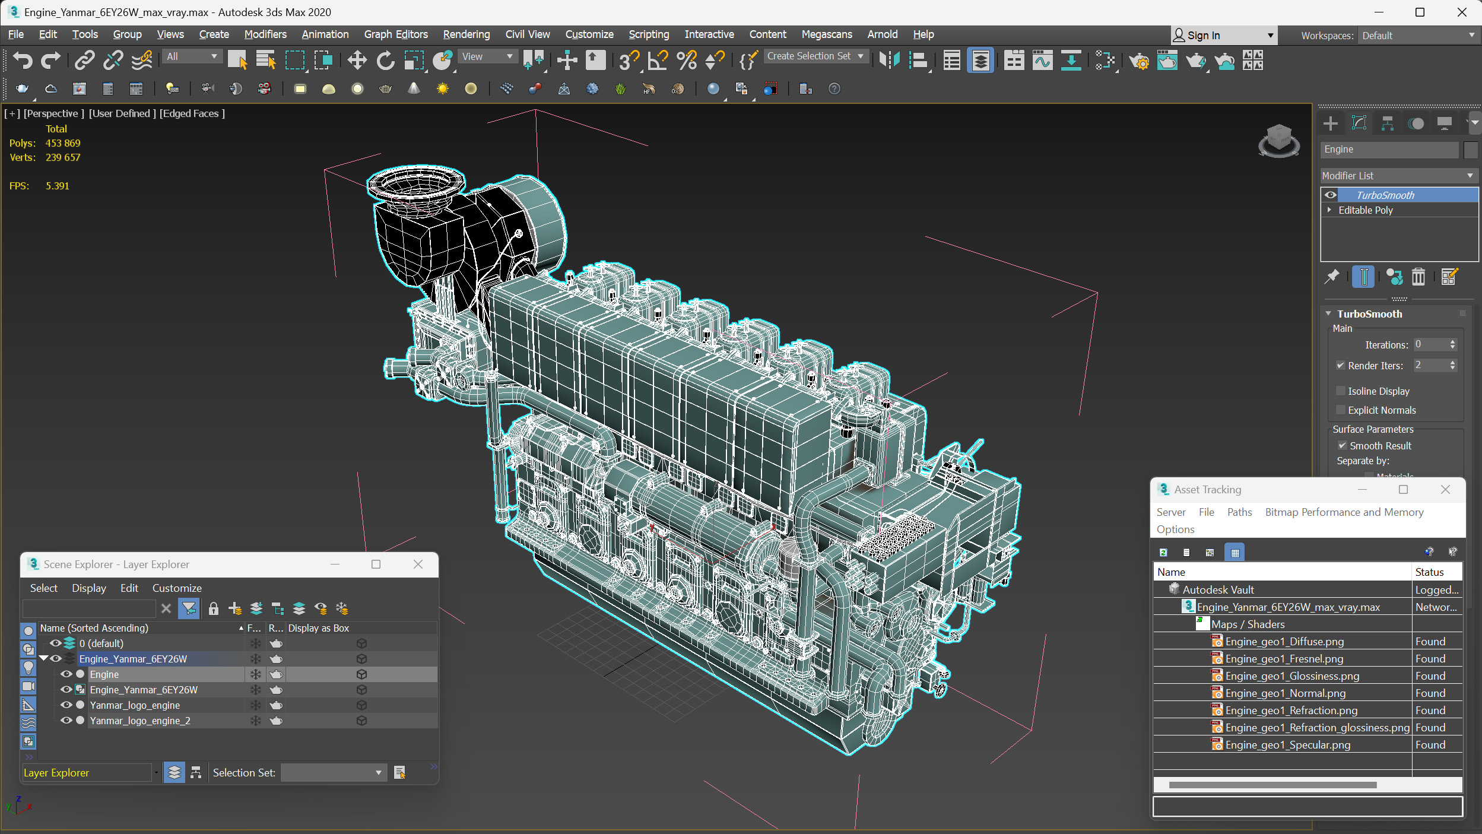The height and width of the screenshot is (834, 1482).
Task: Activate the Select Object arrow tool
Action: (x=237, y=61)
